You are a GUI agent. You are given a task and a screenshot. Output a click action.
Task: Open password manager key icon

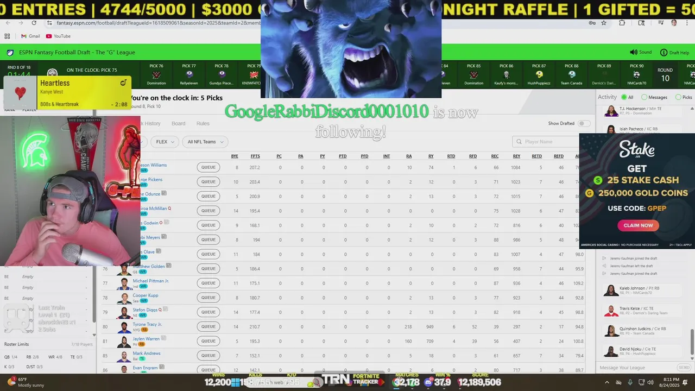point(592,23)
